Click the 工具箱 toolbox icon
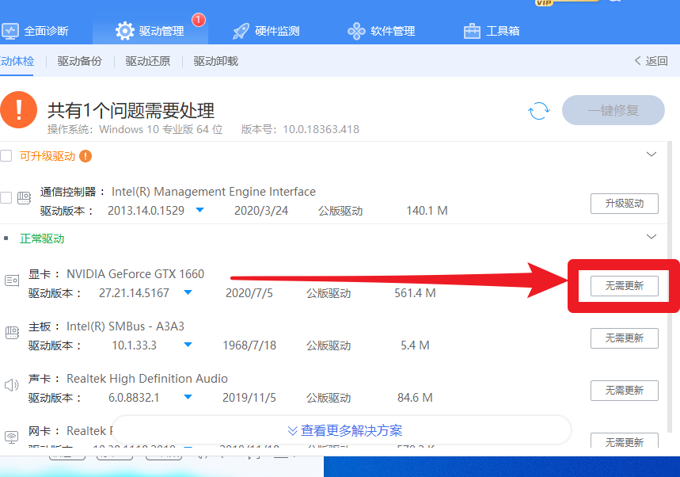 (x=472, y=31)
